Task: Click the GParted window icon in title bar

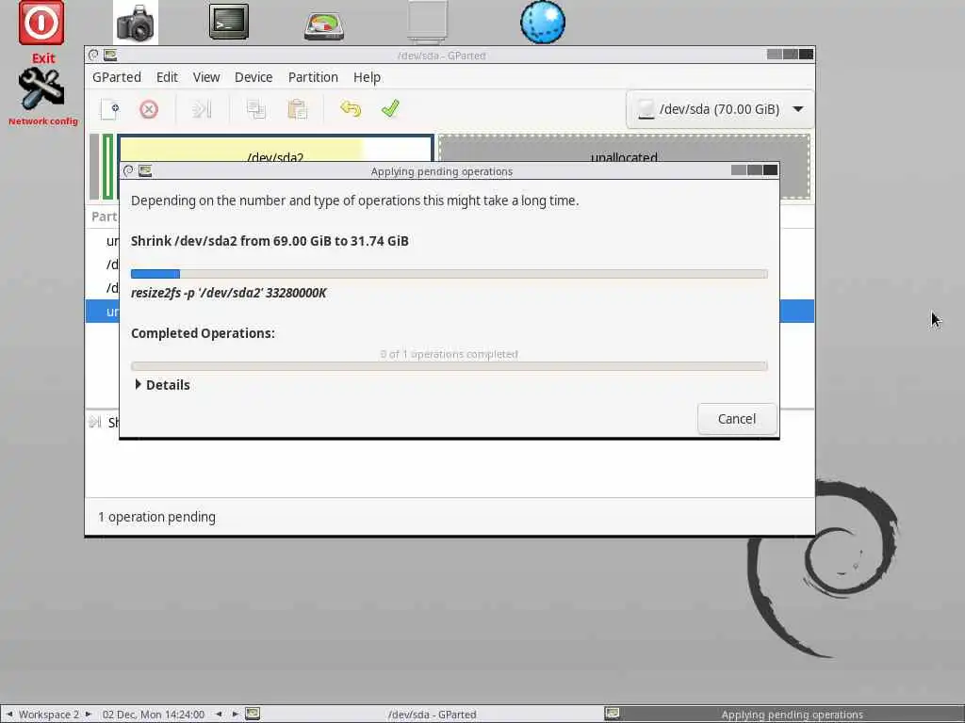Action: click(x=111, y=55)
